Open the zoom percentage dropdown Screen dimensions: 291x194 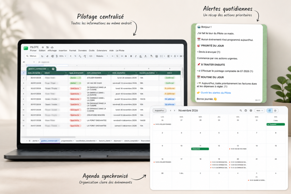63,56
